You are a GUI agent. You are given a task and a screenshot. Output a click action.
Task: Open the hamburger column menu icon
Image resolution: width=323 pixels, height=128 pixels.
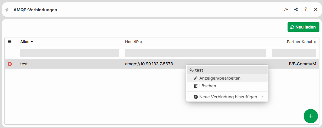pos(10,42)
